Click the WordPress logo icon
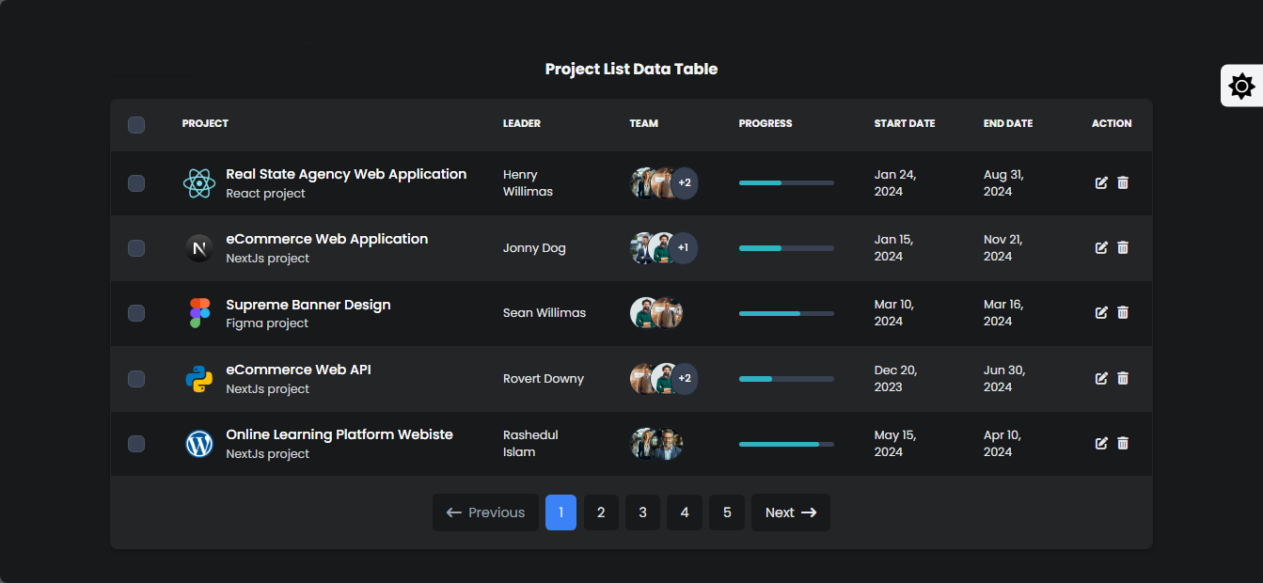1263x583 pixels. click(x=199, y=444)
